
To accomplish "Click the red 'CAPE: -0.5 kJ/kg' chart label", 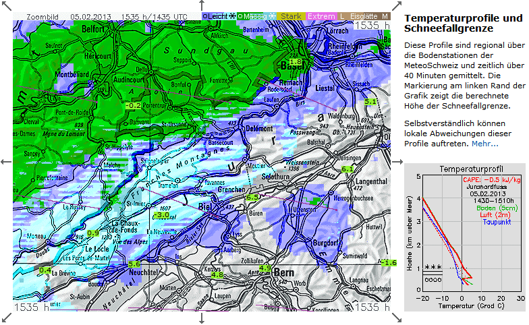I will pyautogui.click(x=491, y=179).
